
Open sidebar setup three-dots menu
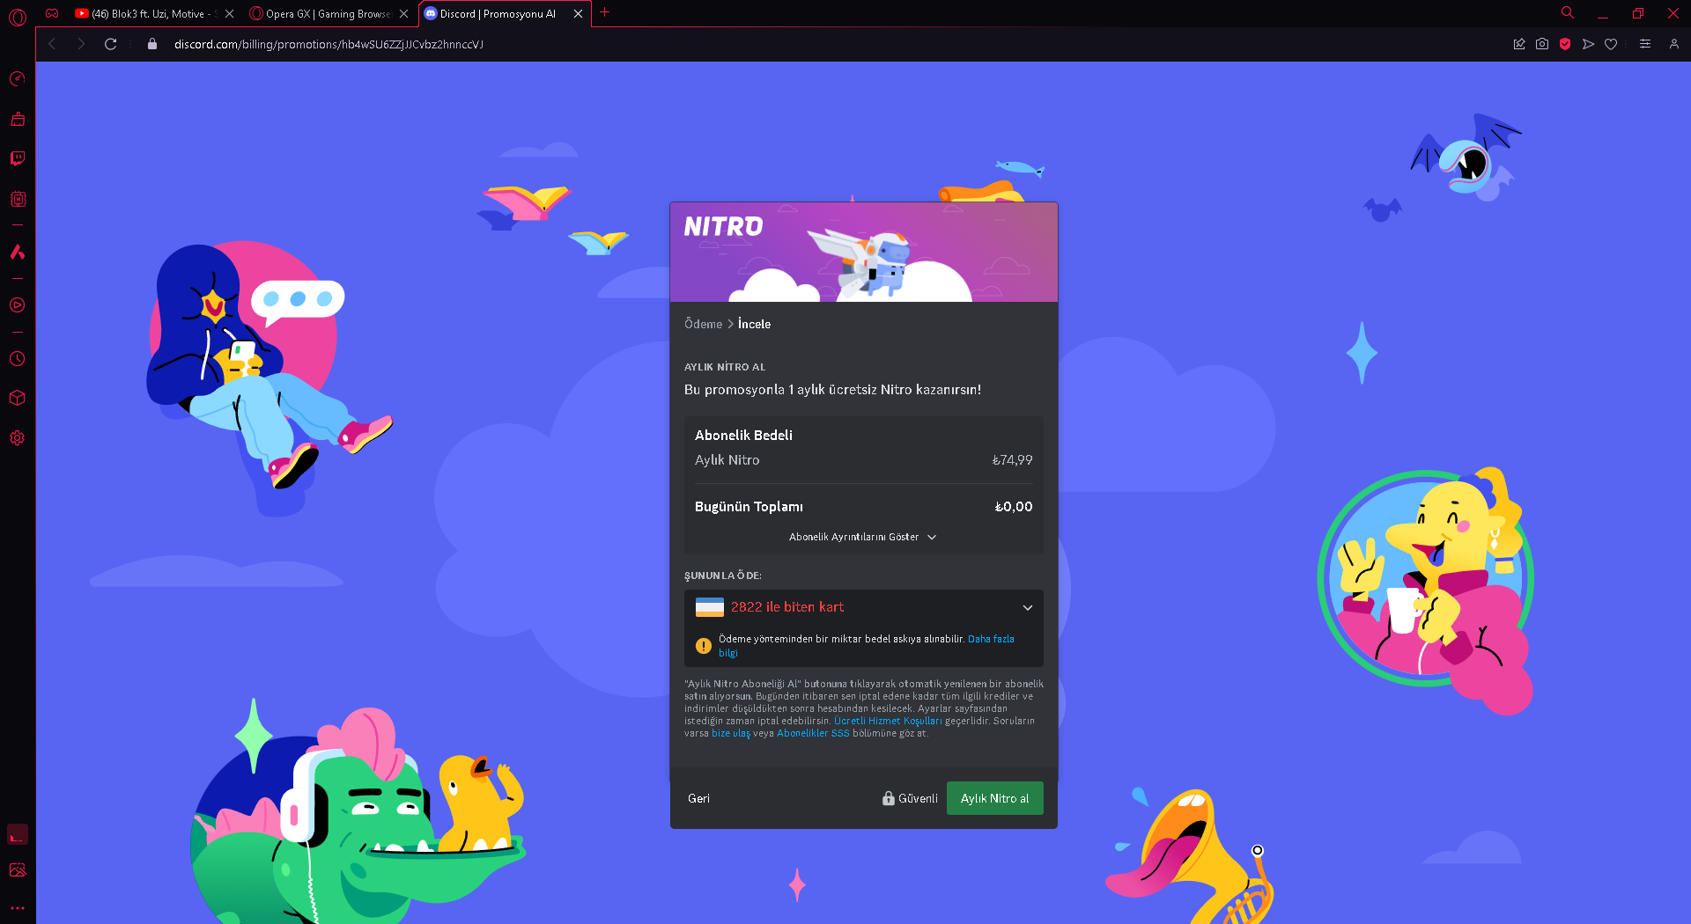(x=18, y=908)
